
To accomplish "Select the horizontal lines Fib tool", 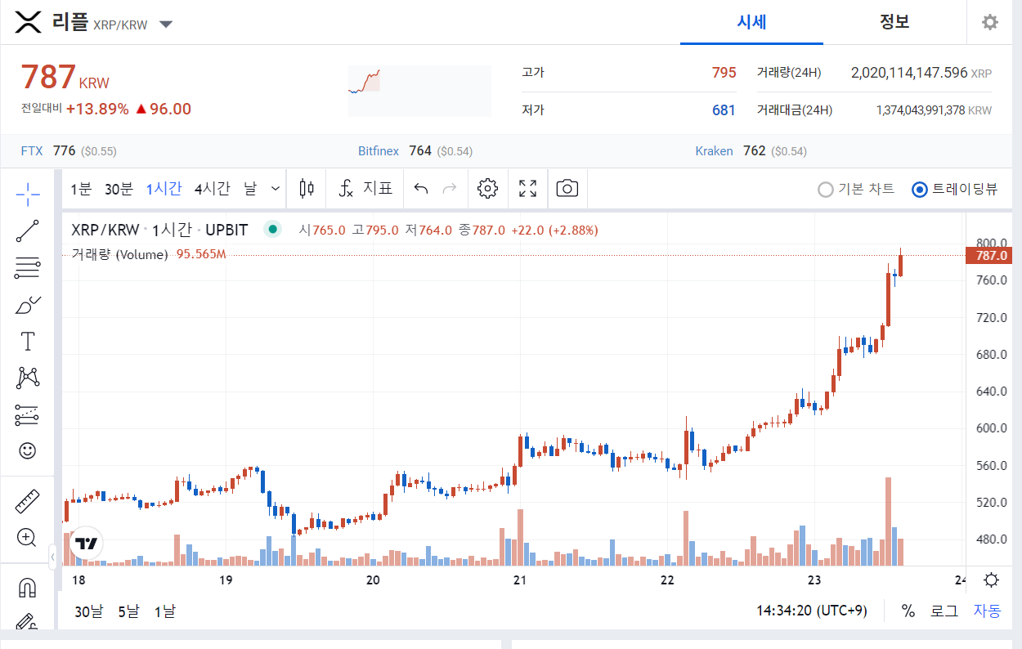I will [x=28, y=267].
